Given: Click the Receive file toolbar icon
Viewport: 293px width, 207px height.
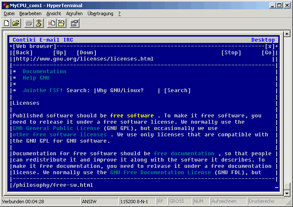Looking at the screenshot, I should 61,23.
